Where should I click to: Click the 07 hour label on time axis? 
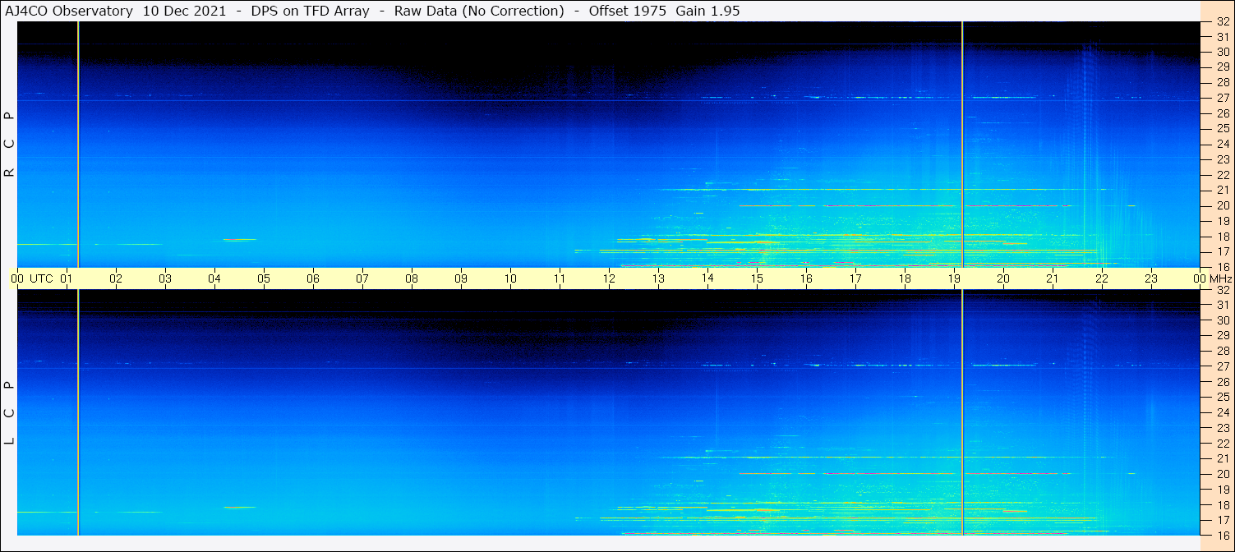(362, 278)
